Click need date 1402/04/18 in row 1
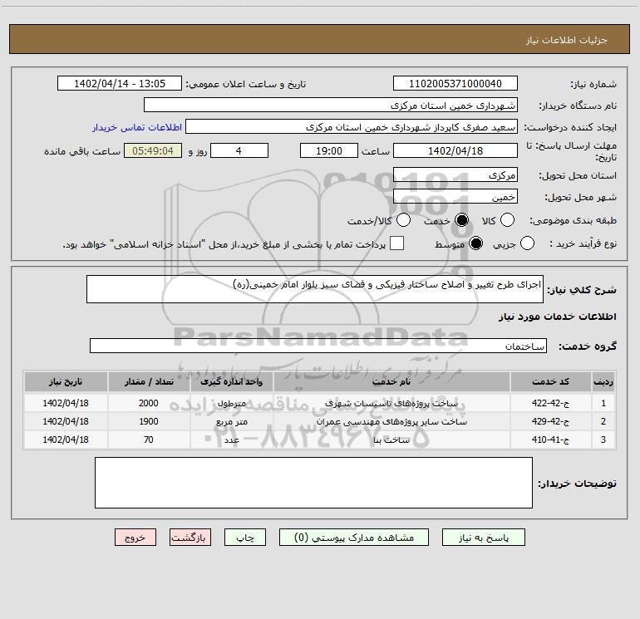Screen dimensions: 640x619 (66, 403)
